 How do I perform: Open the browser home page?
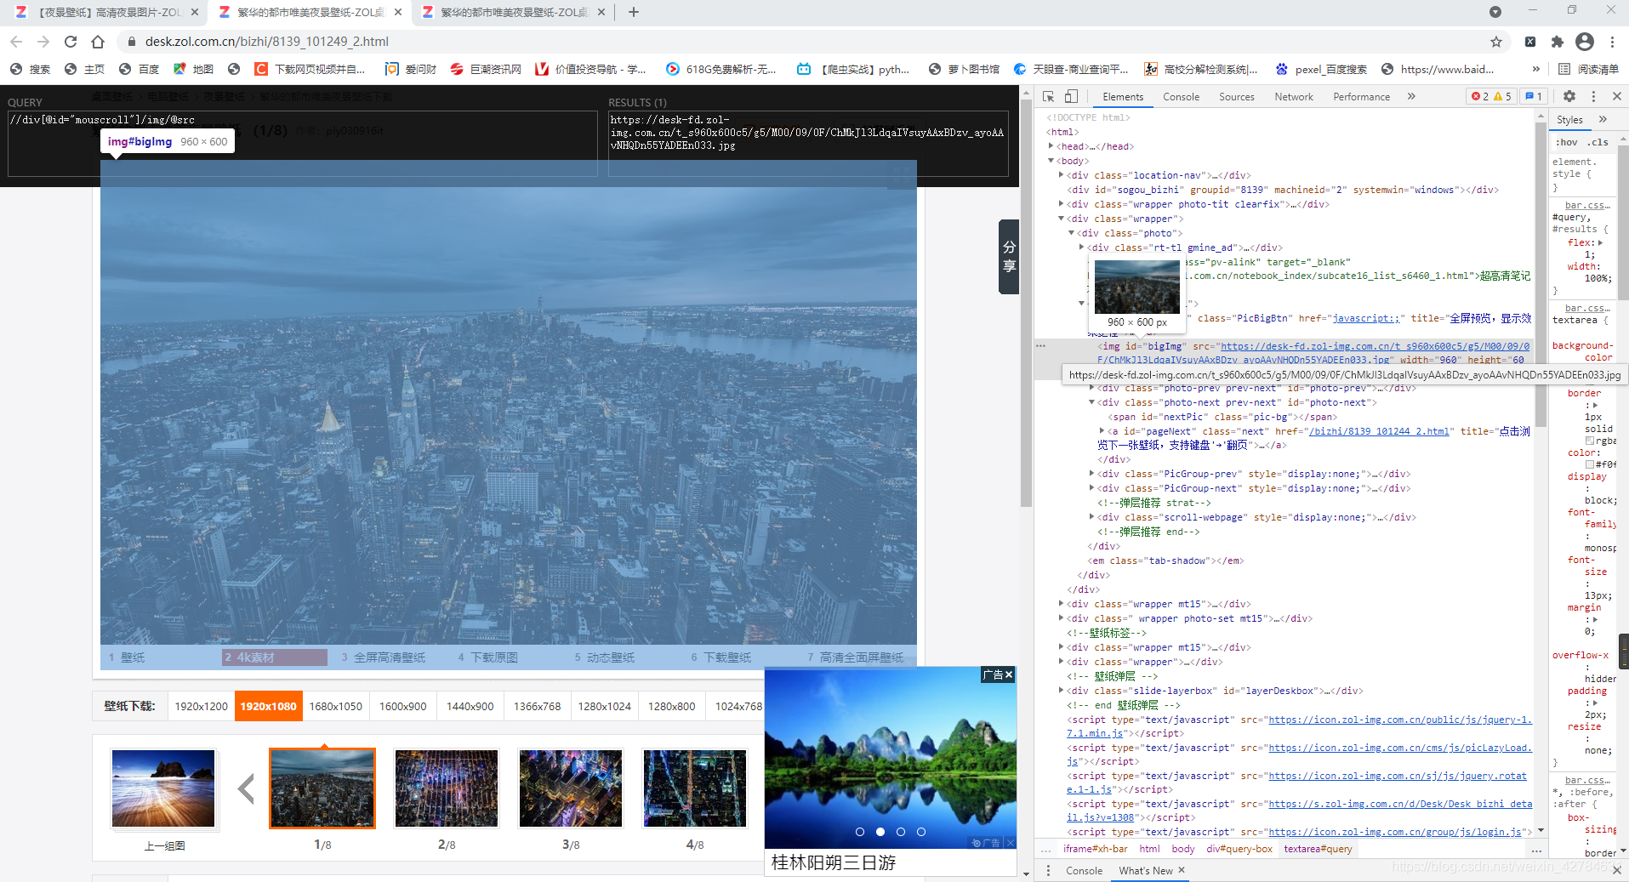tap(98, 42)
